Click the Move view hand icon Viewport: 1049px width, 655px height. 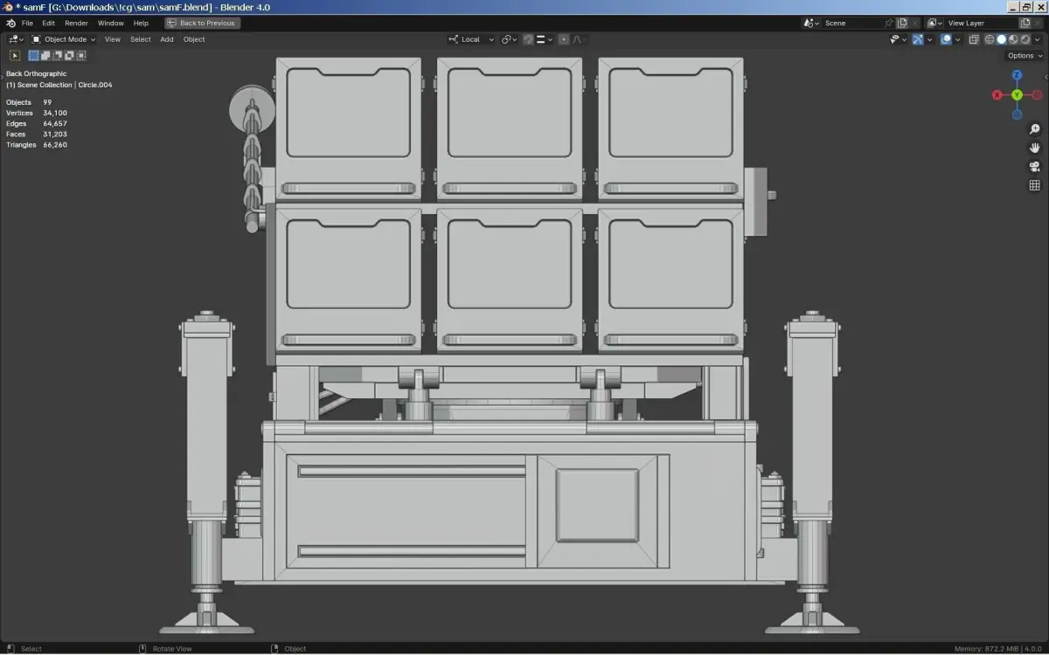pyautogui.click(x=1034, y=148)
